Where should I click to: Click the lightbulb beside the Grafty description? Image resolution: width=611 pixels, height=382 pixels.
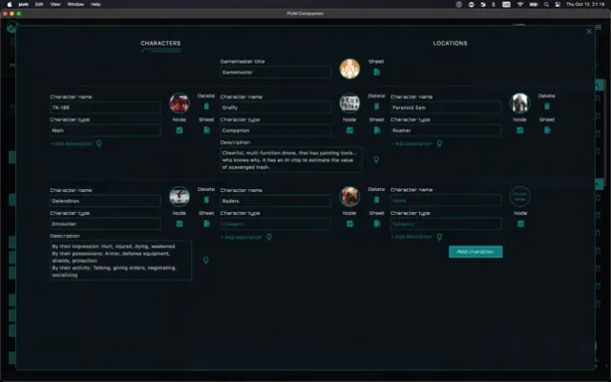pyautogui.click(x=377, y=159)
